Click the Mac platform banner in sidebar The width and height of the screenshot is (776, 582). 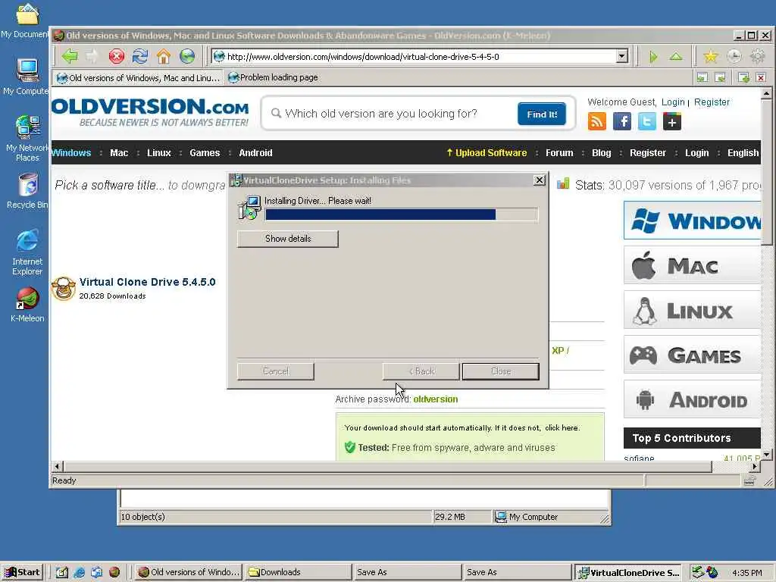693,265
